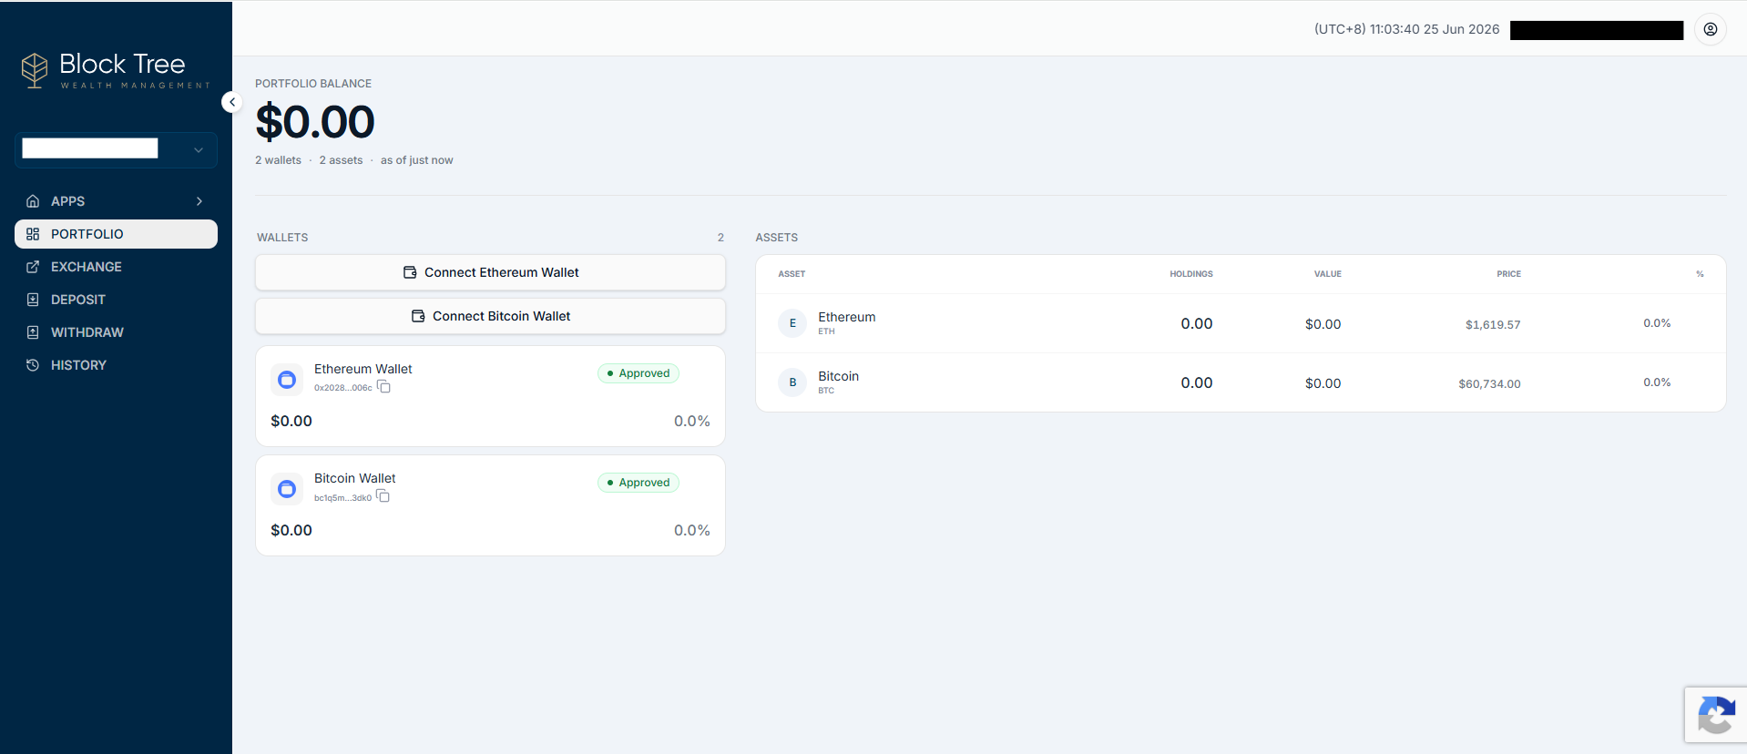Click the deposit icon in sidebar
The width and height of the screenshot is (1747, 754).
pos(33,300)
